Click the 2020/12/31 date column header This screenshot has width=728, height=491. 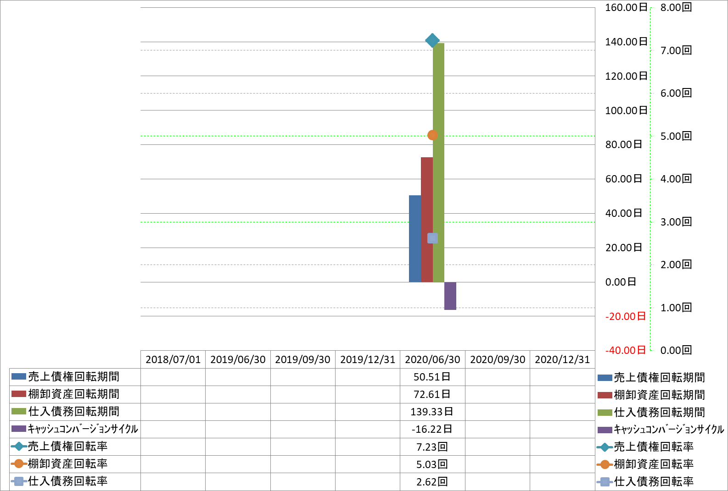(562, 359)
